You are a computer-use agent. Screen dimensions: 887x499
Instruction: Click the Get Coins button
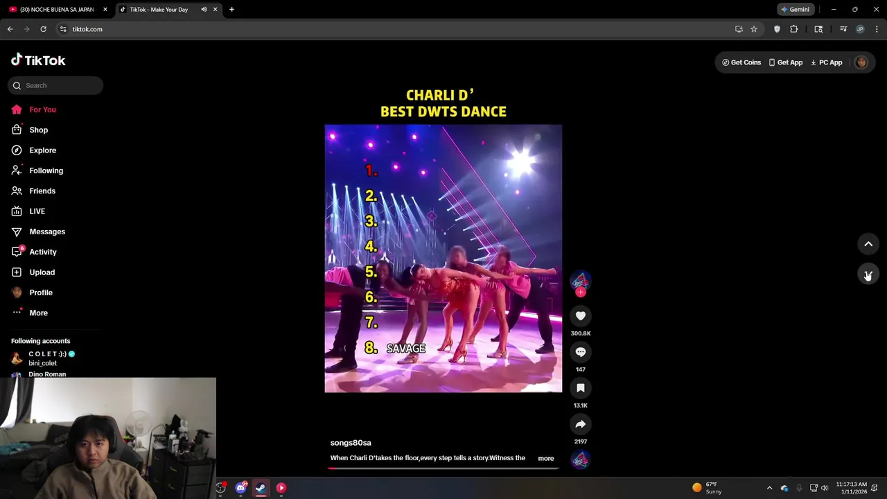click(x=741, y=62)
